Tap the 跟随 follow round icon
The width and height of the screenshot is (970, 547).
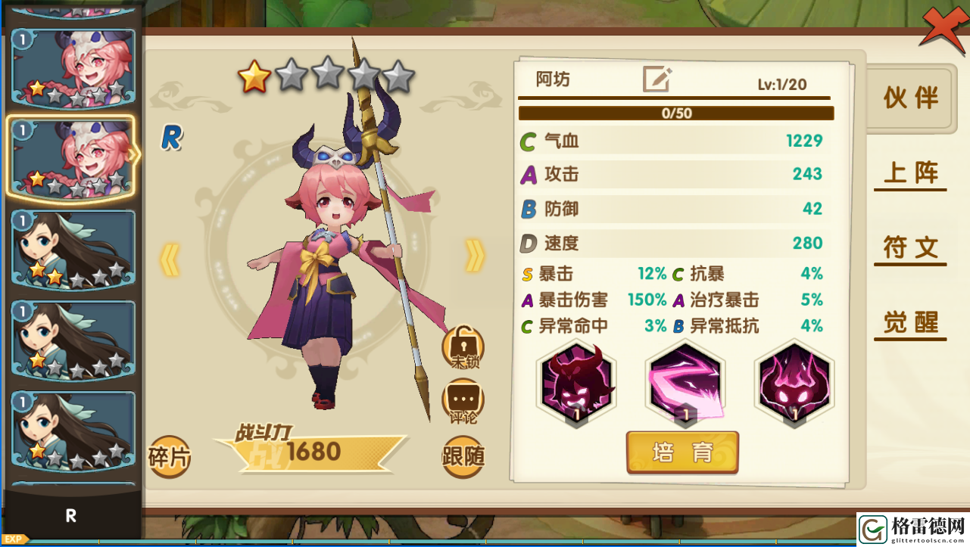pos(463,457)
